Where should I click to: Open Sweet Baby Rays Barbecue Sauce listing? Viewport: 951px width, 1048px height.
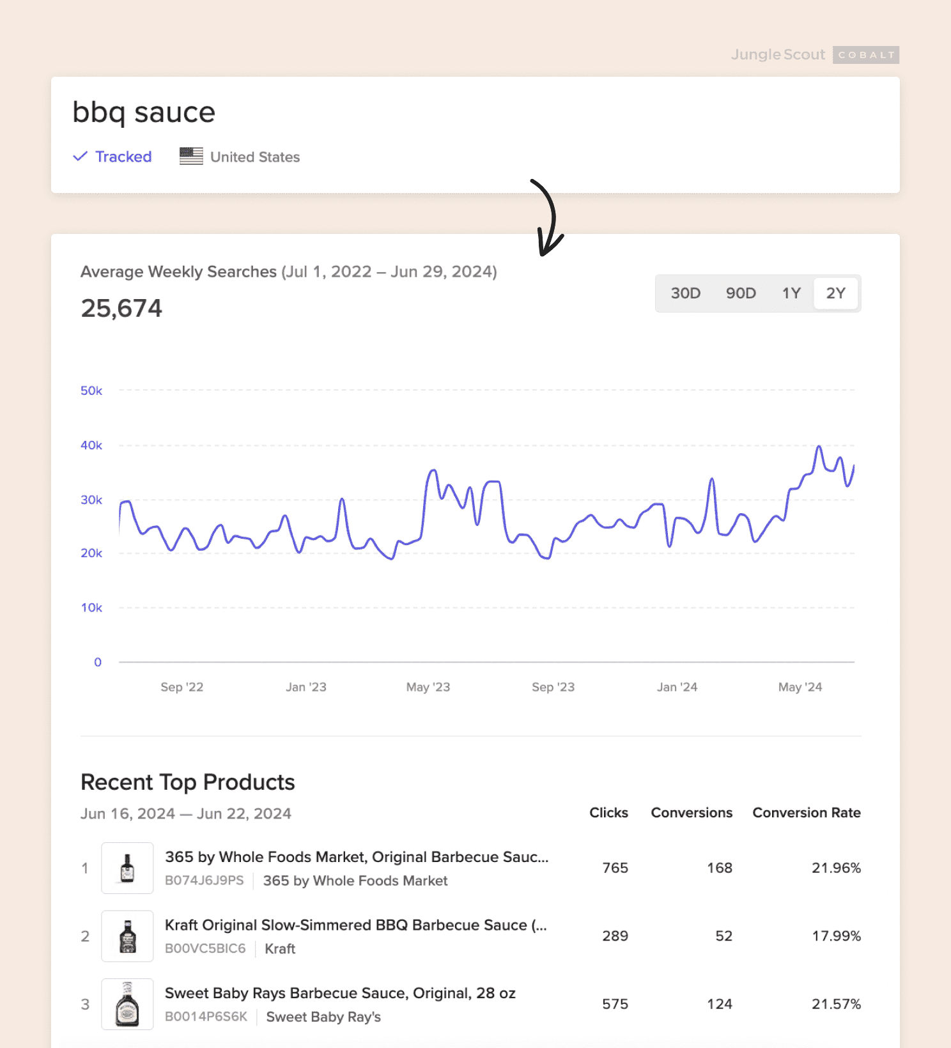point(340,993)
